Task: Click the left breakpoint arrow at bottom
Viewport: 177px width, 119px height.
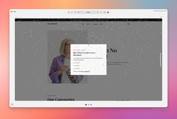Action: click(86, 104)
